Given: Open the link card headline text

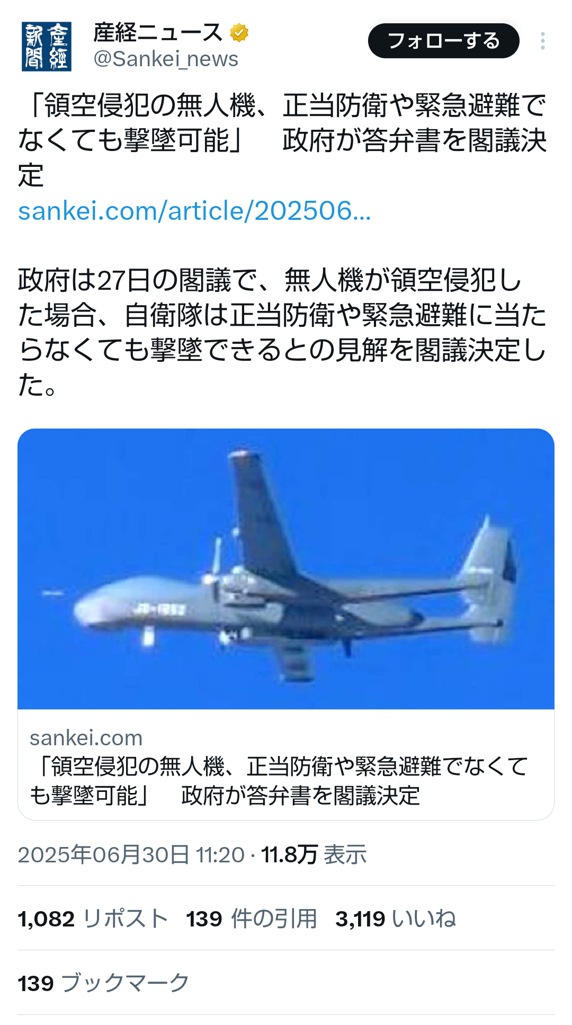Looking at the screenshot, I should pyautogui.click(x=279, y=781).
